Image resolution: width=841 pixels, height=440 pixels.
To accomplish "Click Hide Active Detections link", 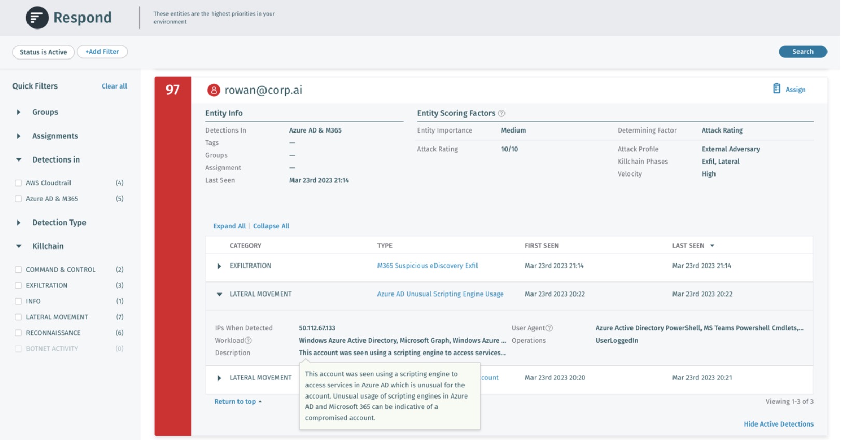I will point(778,424).
